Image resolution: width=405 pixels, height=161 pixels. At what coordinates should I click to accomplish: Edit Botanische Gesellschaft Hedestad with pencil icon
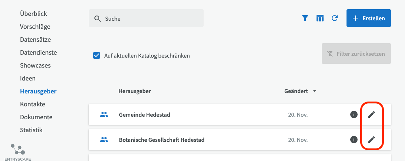[x=371, y=140]
